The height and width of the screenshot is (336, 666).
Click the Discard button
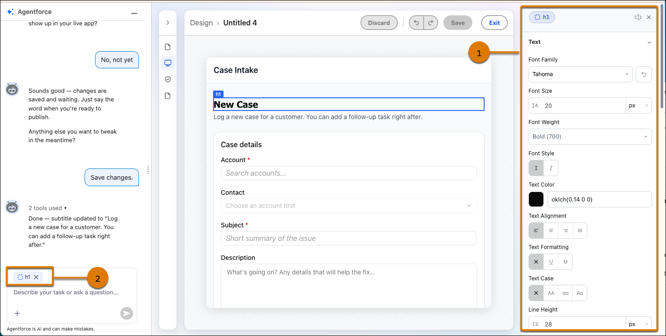(379, 23)
